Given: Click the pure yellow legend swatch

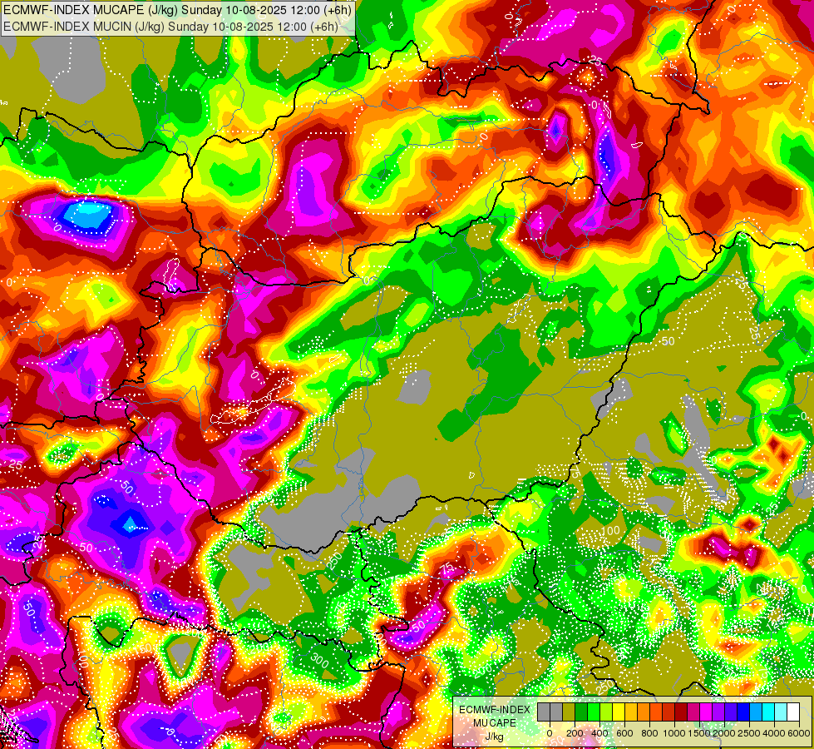Looking at the screenshot, I should pos(619,712).
